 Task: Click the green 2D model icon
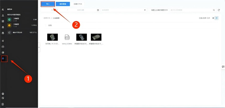[9, 20]
